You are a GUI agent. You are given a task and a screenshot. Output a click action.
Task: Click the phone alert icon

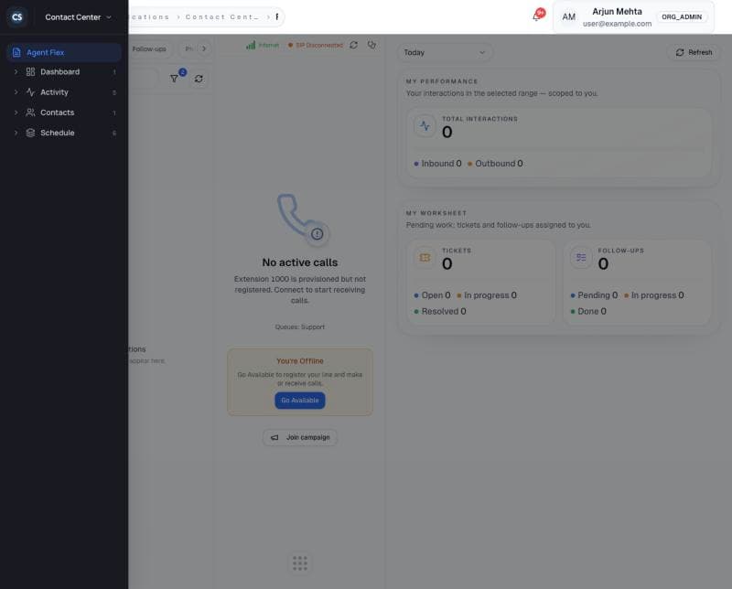[x=302, y=219]
